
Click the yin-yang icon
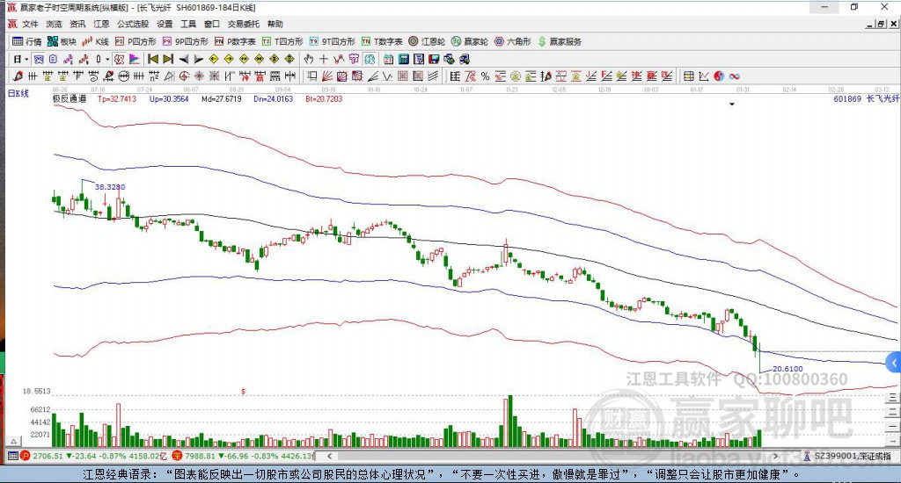pyautogui.click(x=718, y=76)
